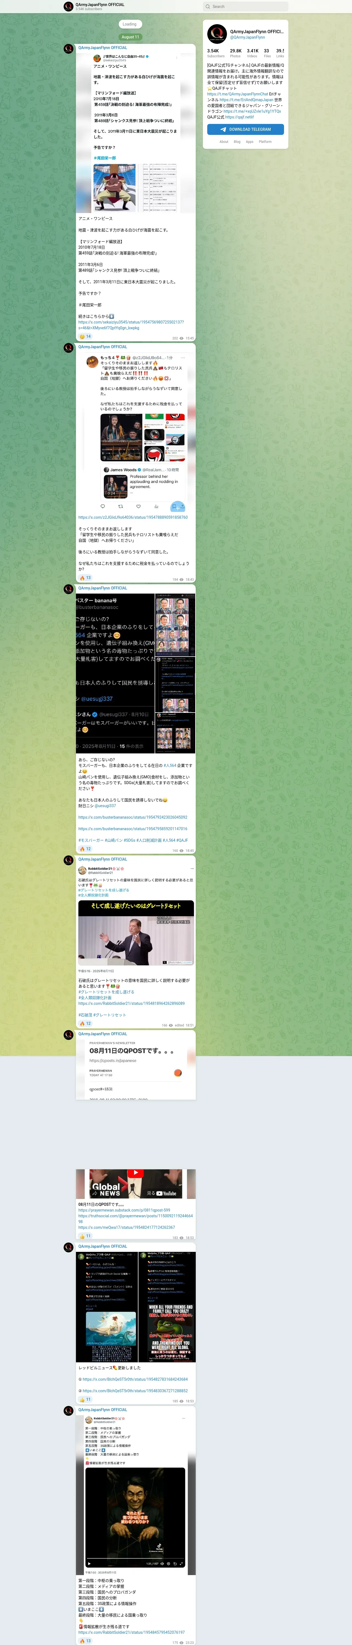Open avatar beside the Red Pill News post
The height and width of the screenshot is (1645, 352).
point(68,1247)
